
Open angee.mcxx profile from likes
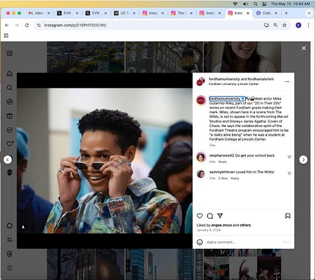(x=221, y=225)
